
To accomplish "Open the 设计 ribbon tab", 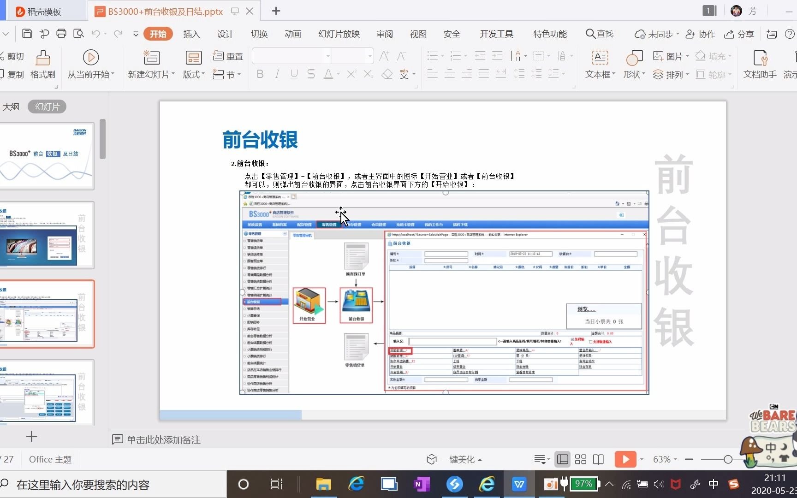I will pyautogui.click(x=225, y=34).
